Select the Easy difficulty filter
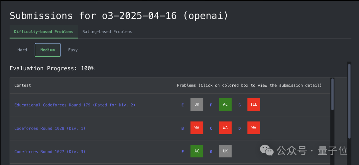 pos(73,50)
